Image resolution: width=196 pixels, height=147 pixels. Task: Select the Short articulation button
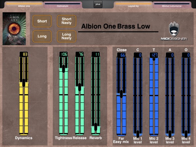(x=42, y=21)
